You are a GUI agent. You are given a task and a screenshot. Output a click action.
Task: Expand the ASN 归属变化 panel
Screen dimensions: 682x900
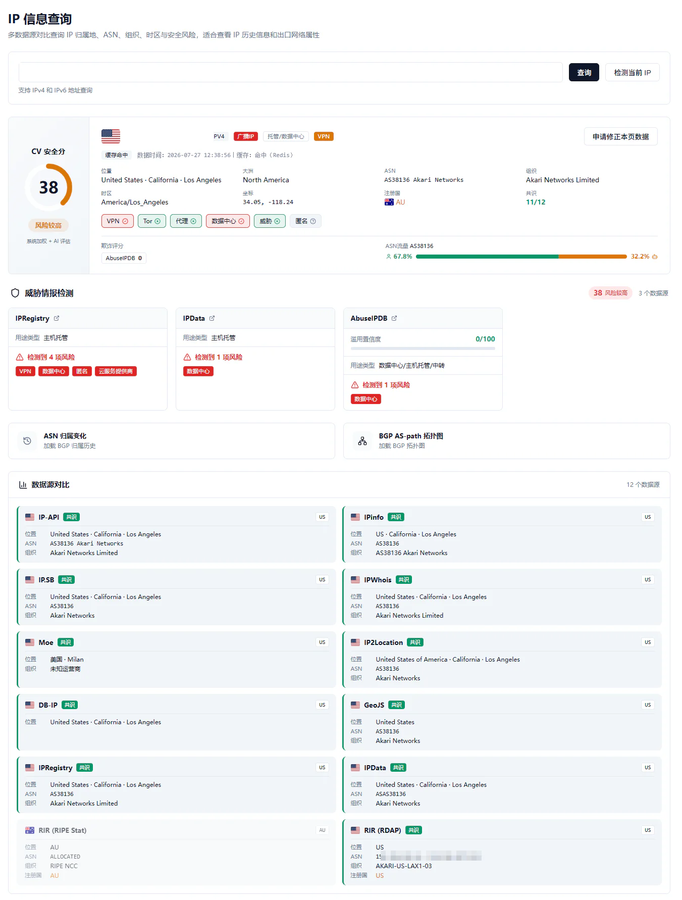tap(172, 441)
